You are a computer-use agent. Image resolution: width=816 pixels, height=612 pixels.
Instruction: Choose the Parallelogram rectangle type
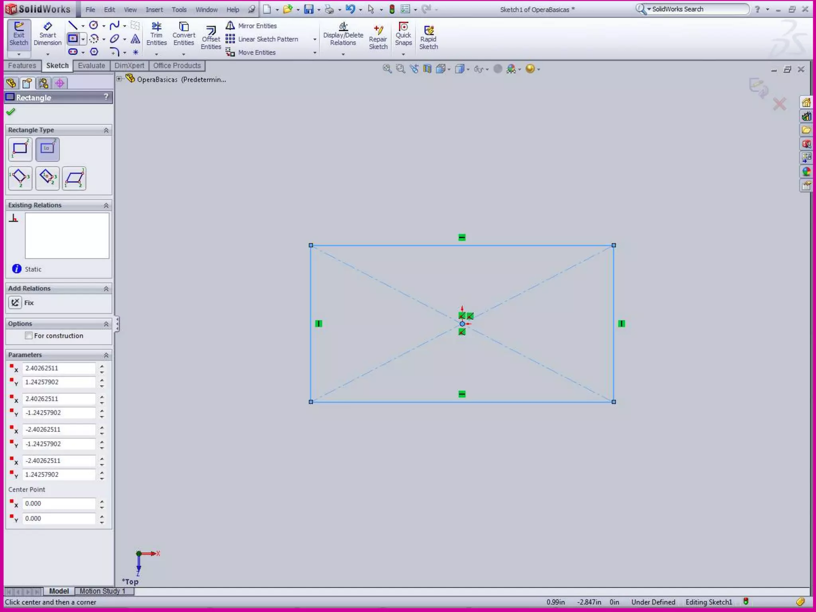[x=74, y=178]
